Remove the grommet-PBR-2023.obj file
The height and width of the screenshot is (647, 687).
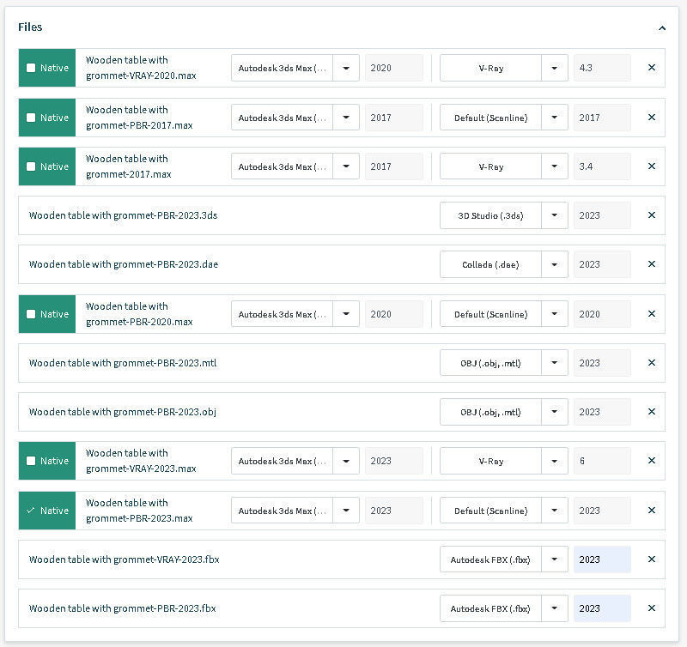[651, 412]
